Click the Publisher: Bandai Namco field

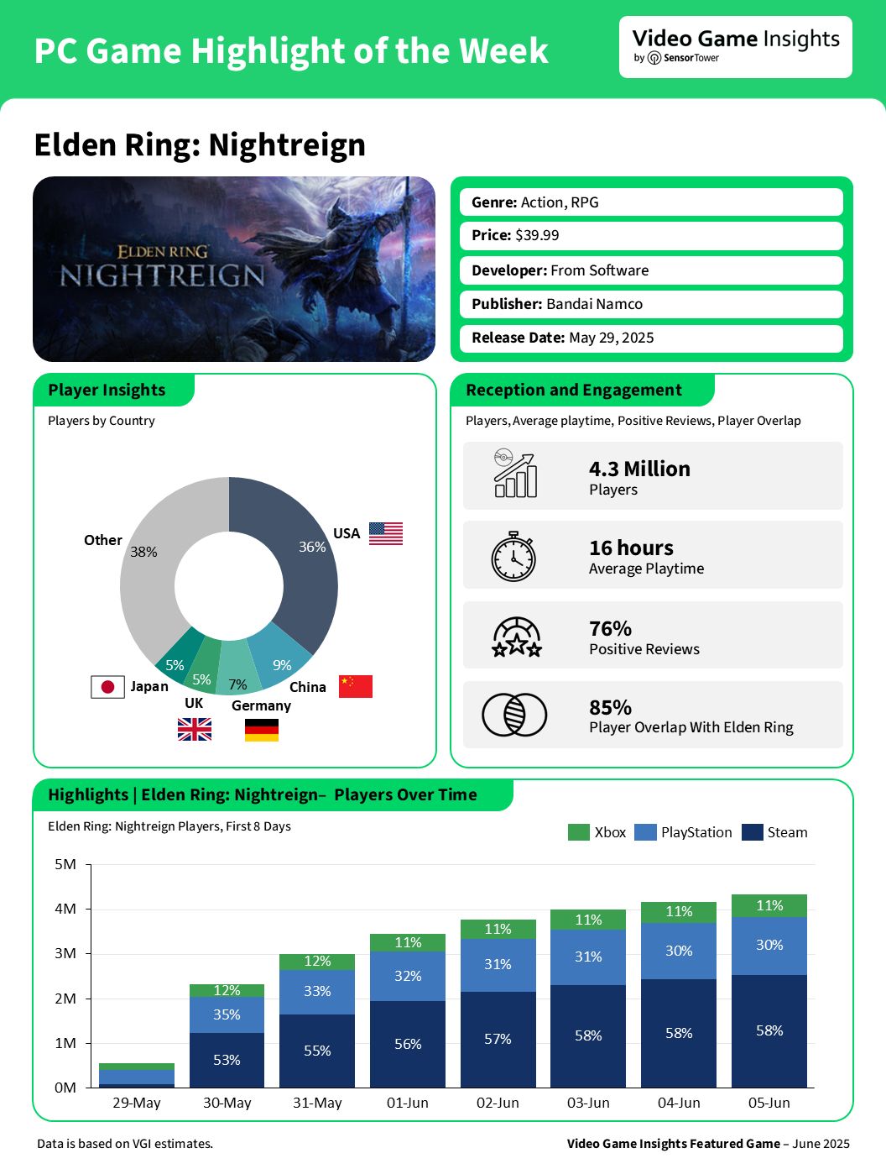(651, 304)
